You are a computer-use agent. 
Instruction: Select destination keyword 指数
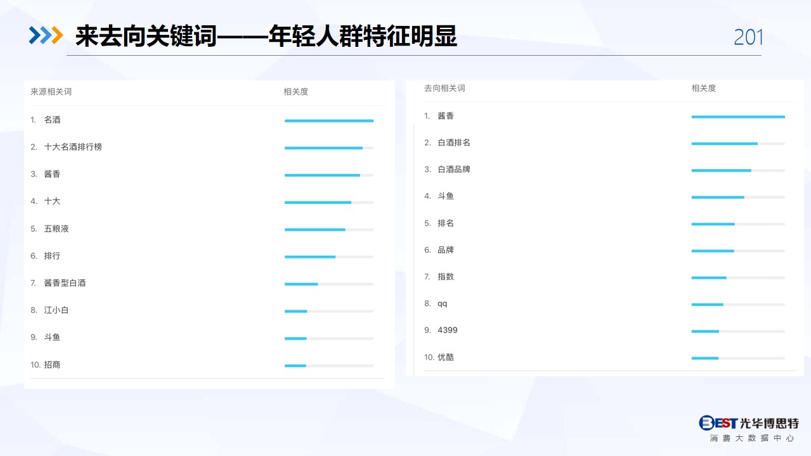pyautogui.click(x=446, y=277)
